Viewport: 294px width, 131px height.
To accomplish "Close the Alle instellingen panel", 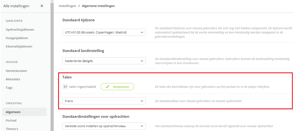I will click(x=42, y=6).
